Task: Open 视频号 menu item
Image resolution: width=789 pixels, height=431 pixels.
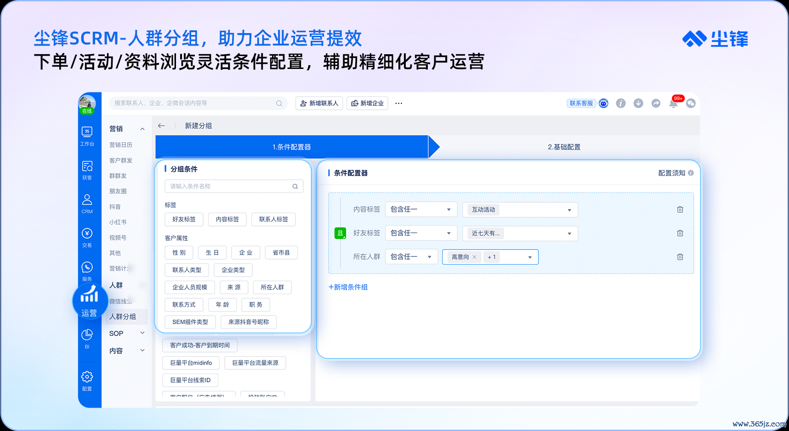Action: (118, 238)
